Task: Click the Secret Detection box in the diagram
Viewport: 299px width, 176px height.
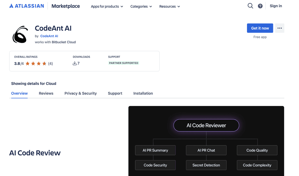Action: pyautogui.click(x=206, y=165)
